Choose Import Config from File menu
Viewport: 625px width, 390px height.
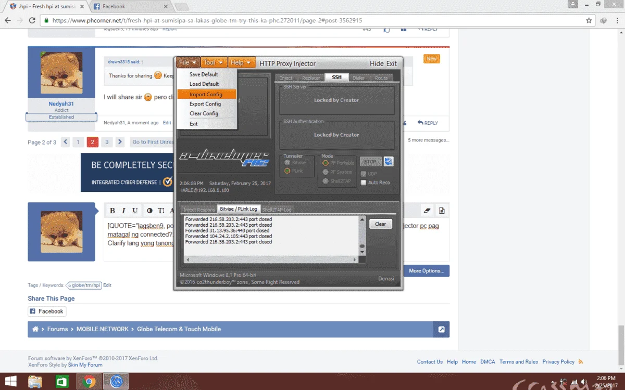click(207, 95)
